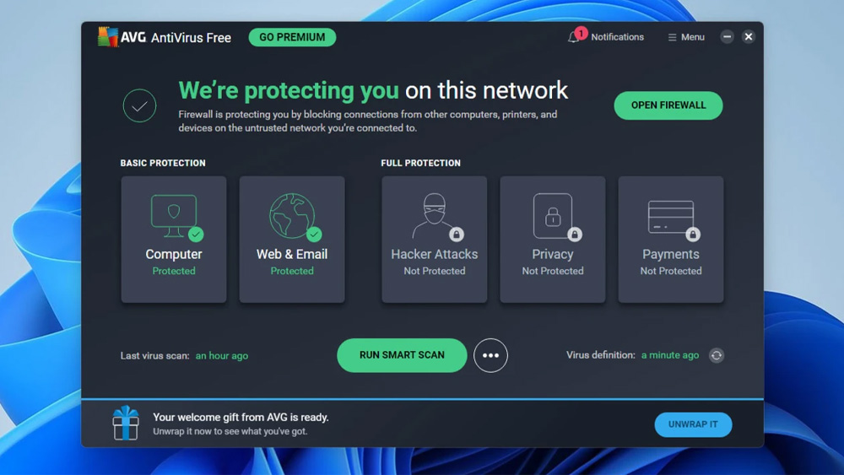Select the Payments credit card tile
The image size is (844, 475).
click(x=671, y=240)
